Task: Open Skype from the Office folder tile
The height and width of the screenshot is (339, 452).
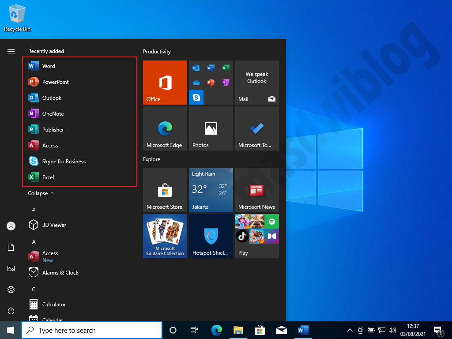Action: (196, 98)
